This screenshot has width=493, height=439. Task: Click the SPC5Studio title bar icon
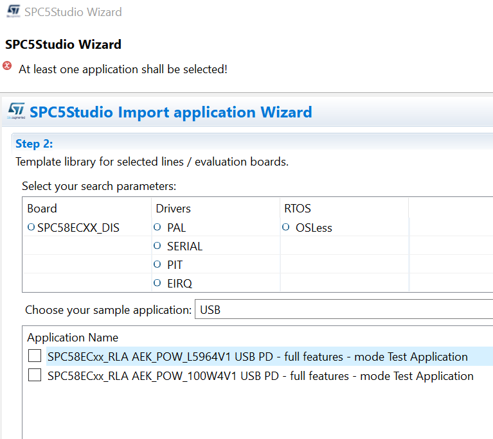(x=12, y=12)
